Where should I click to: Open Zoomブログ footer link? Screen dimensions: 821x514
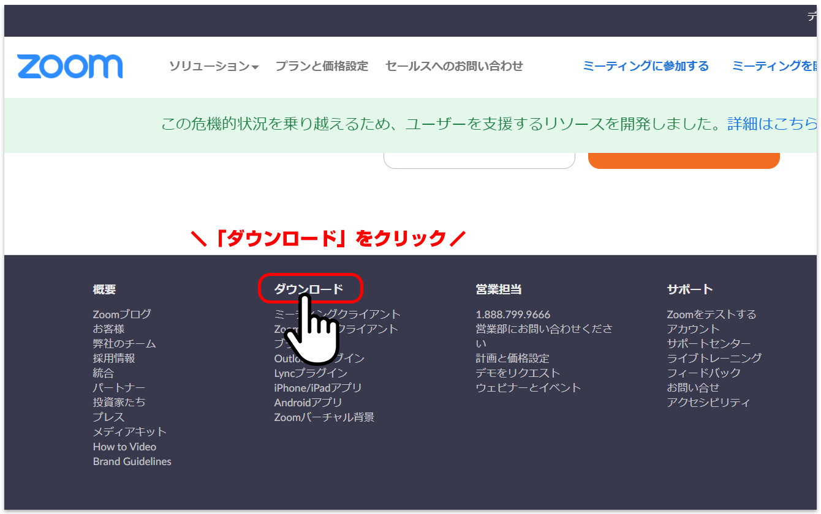pos(122,315)
